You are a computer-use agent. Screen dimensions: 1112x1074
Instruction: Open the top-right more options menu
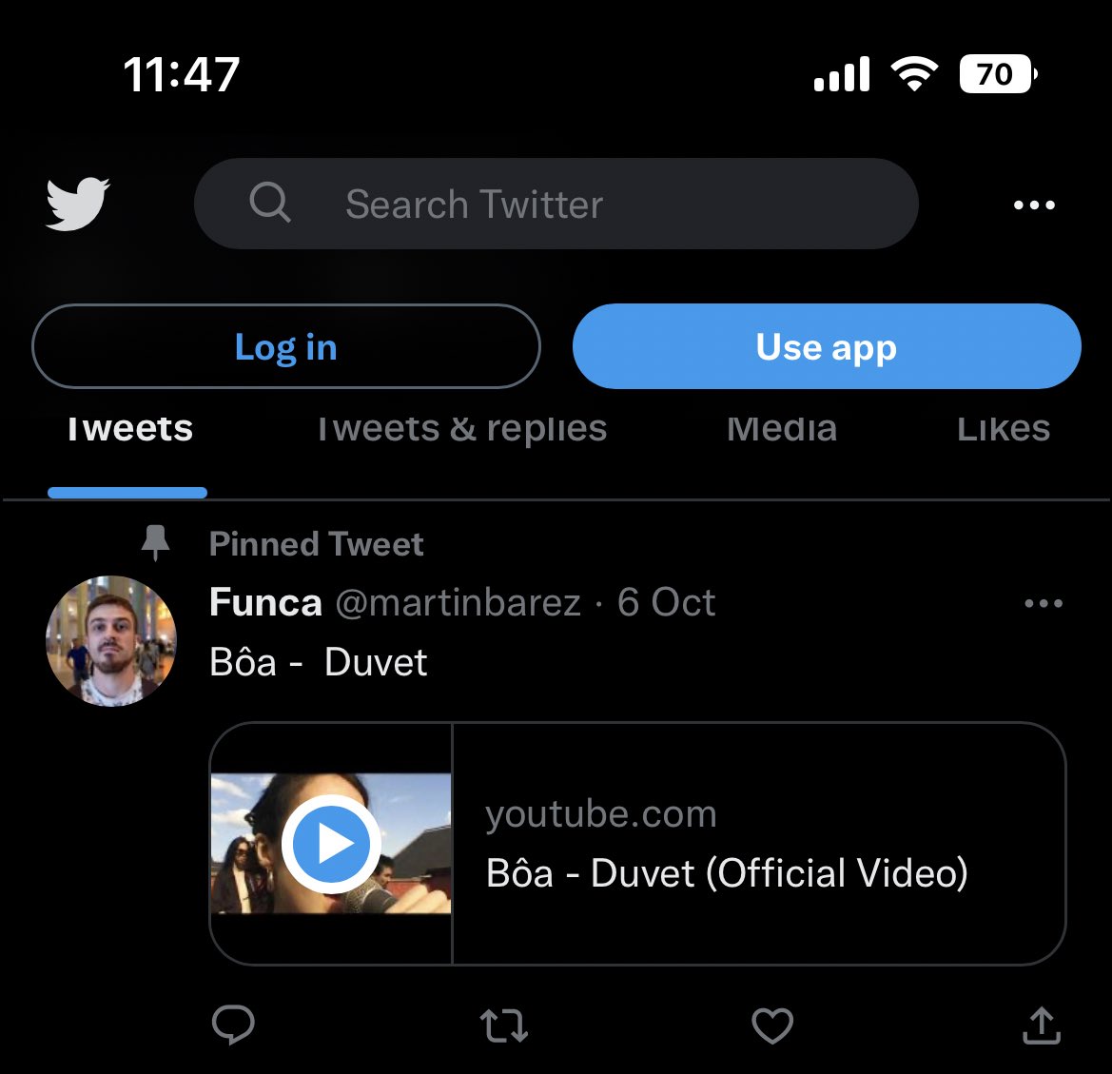1034,205
